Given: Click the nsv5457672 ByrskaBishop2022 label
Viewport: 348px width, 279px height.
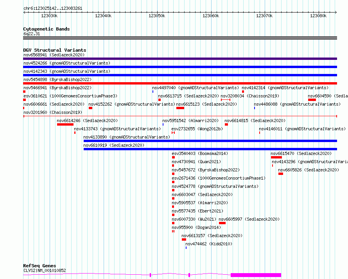Looking at the screenshot, I should pos(206,170).
